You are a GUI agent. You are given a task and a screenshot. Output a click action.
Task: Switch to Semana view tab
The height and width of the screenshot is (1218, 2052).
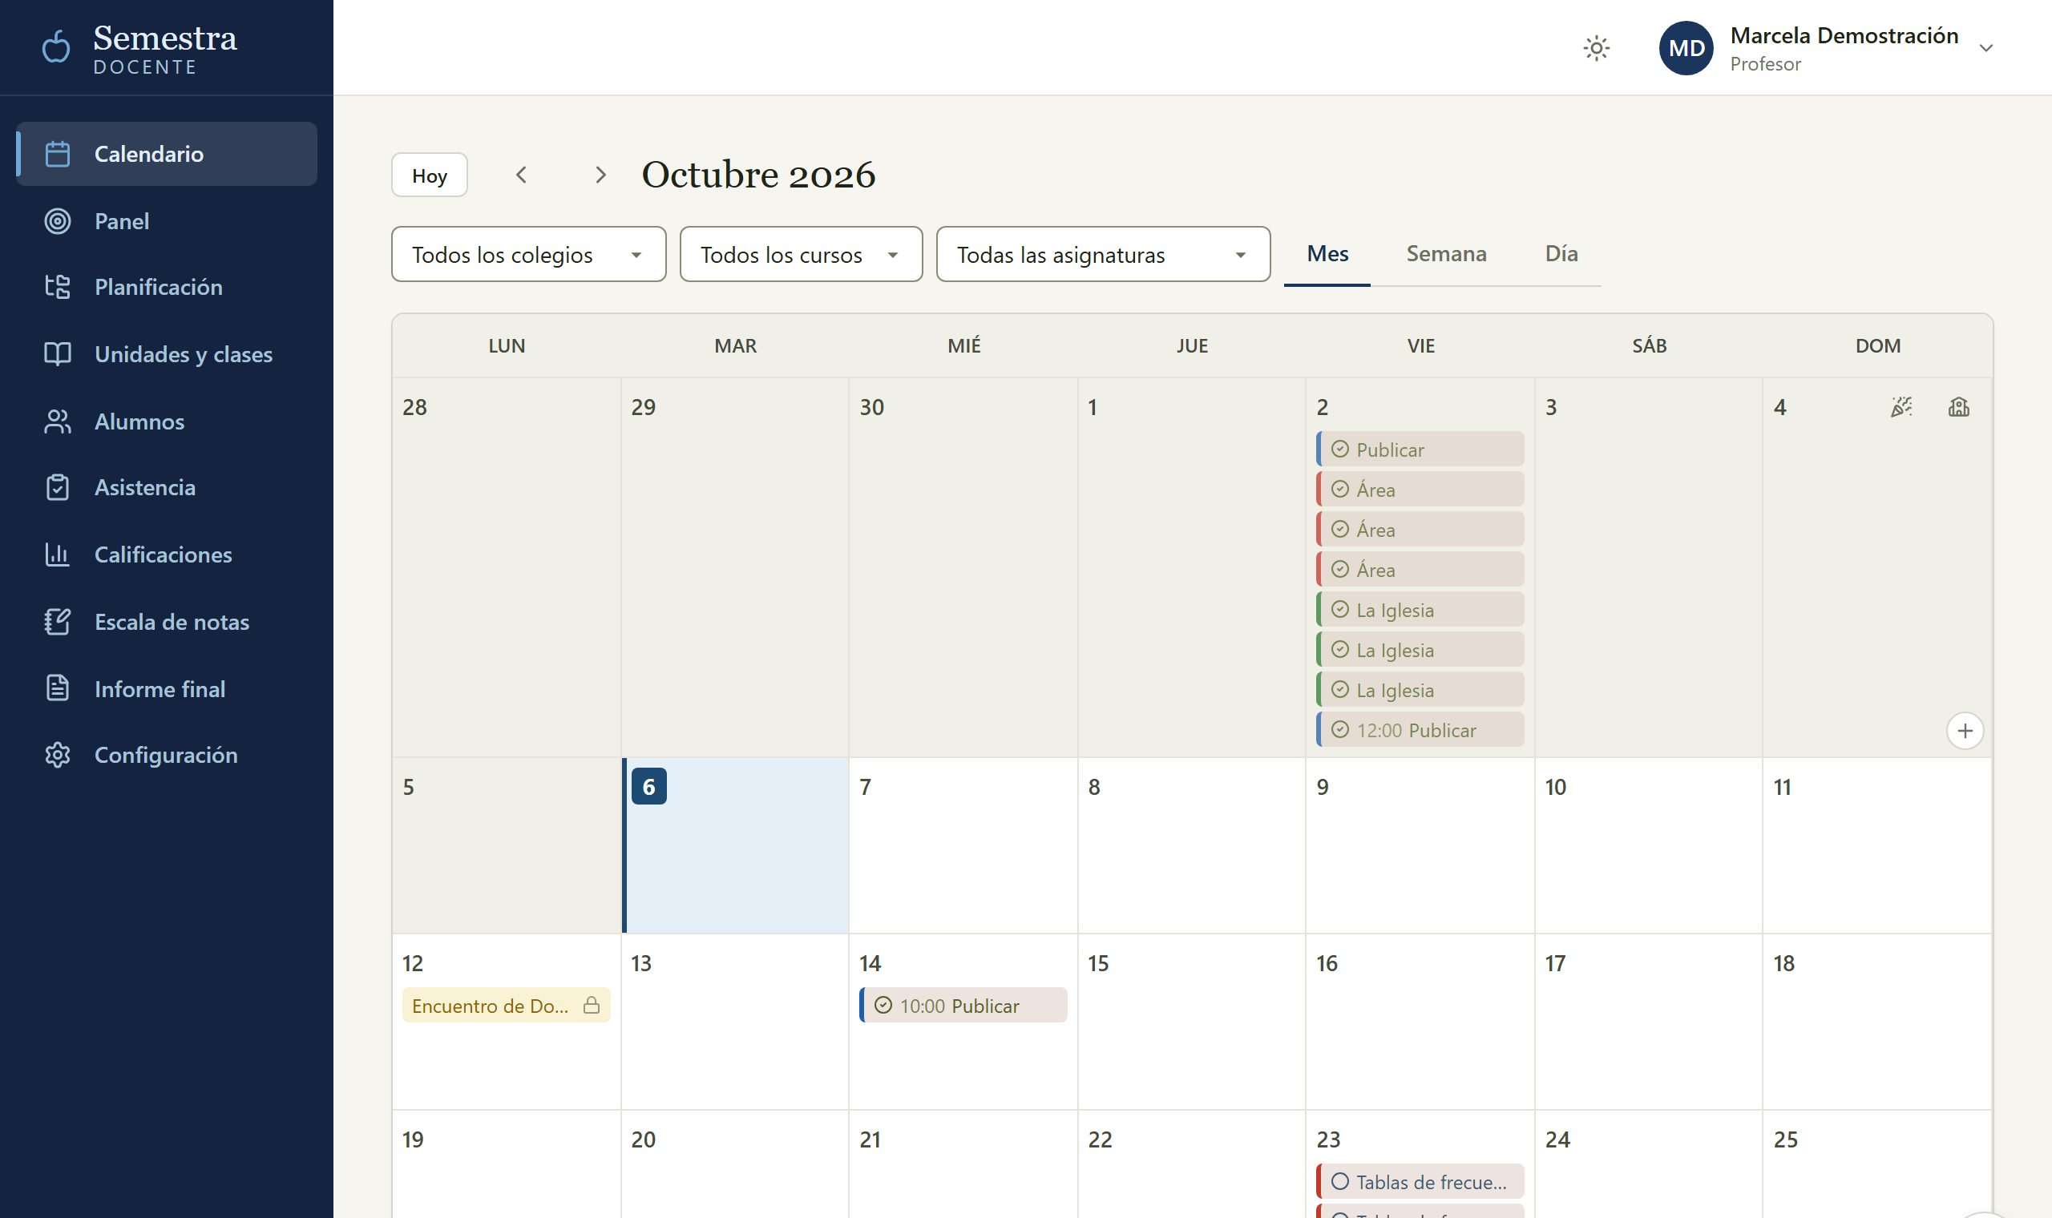[x=1446, y=253]
